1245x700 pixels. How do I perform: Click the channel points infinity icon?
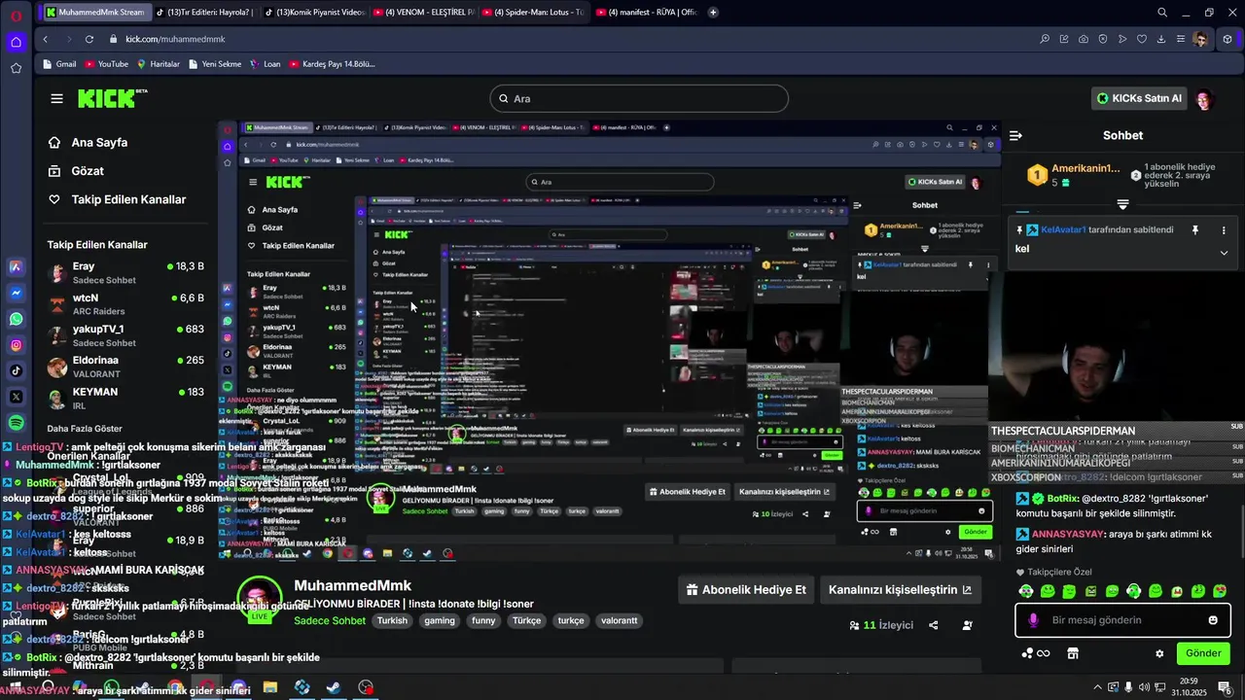tap(1037, 653)
